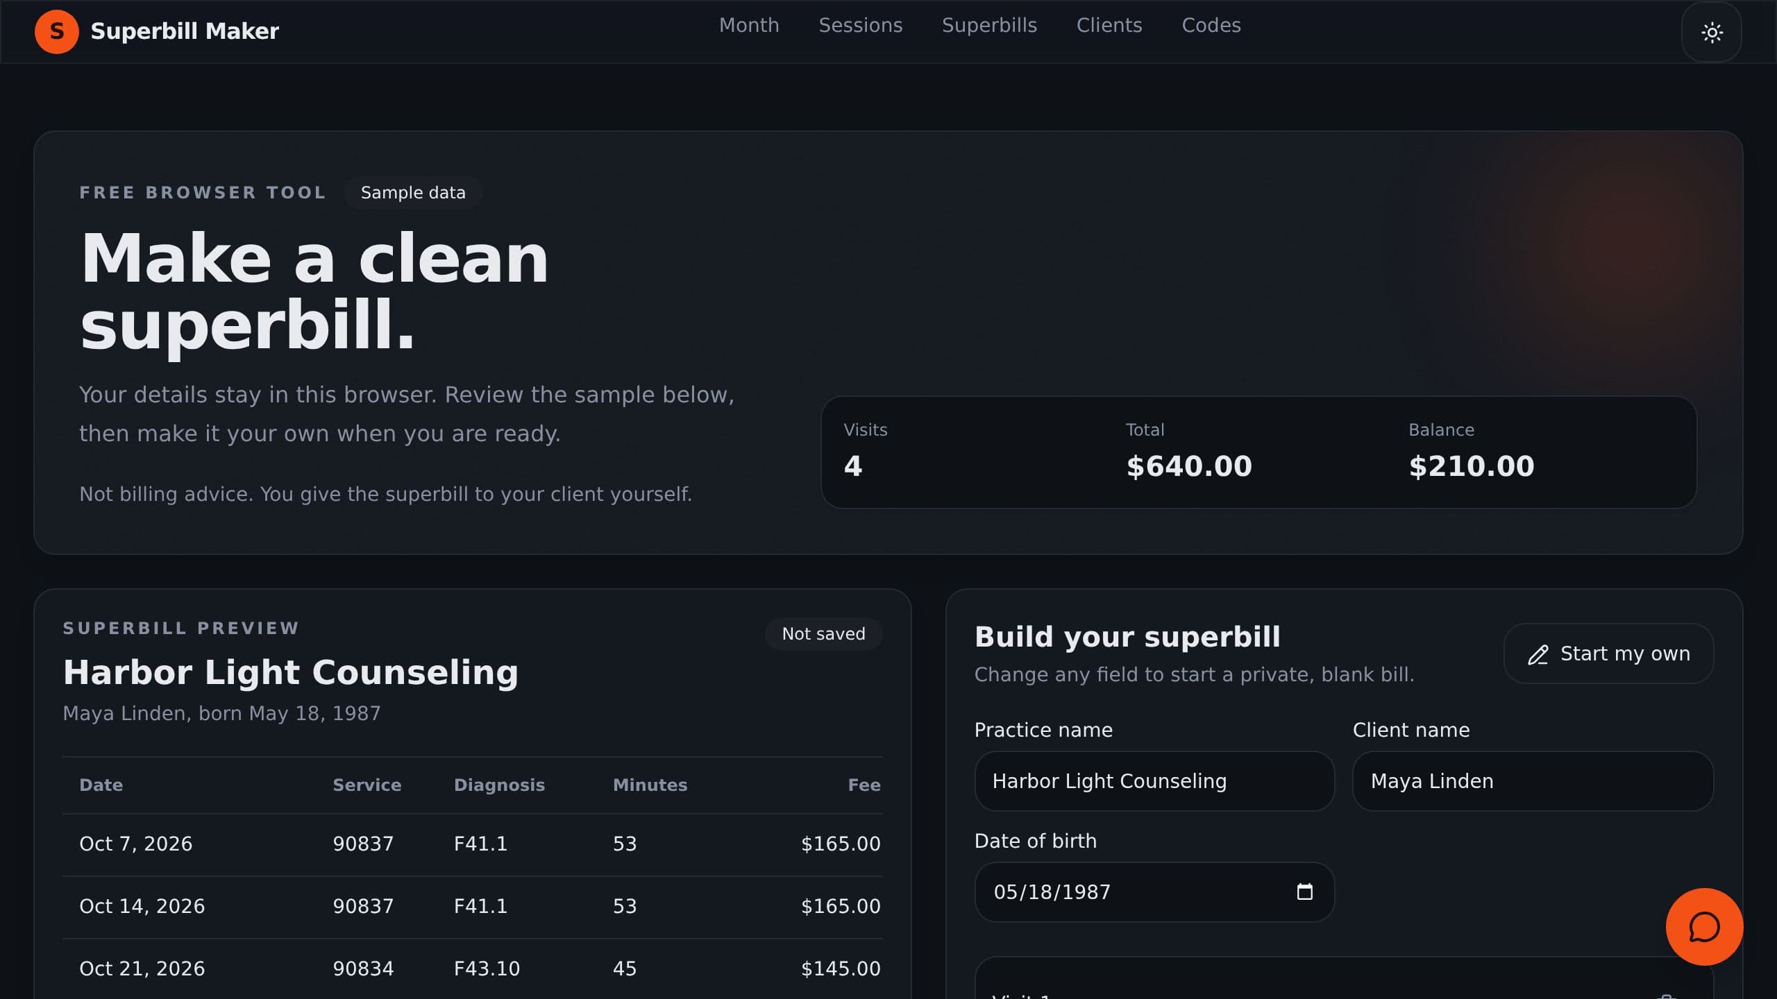
Task: Click service code 90834 in the Oct 21 row
Action: pos(363,969)
